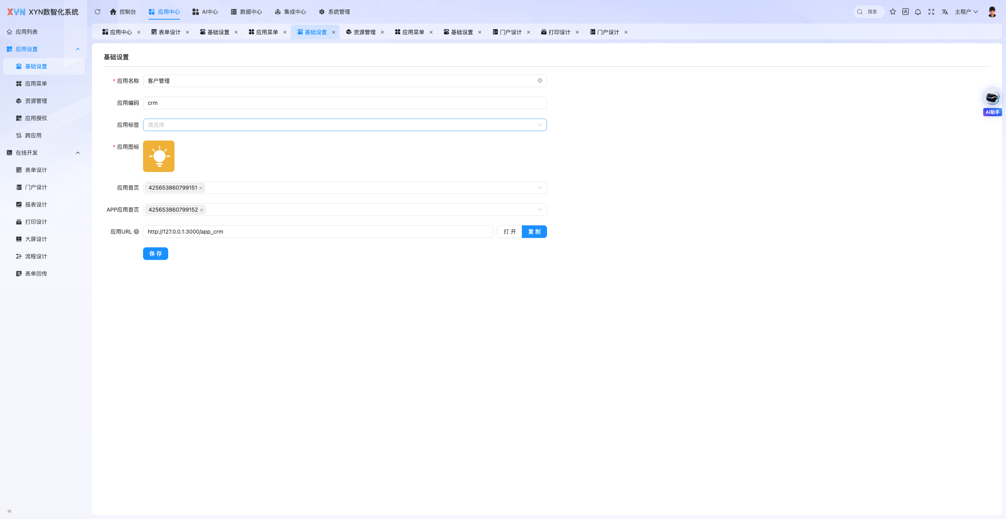Image resolution: width=1006 pixels, height=519 pixels.
Task: Select 跨应用 in the sidebar
Action: pyautogui.click(x=43, y=135)
